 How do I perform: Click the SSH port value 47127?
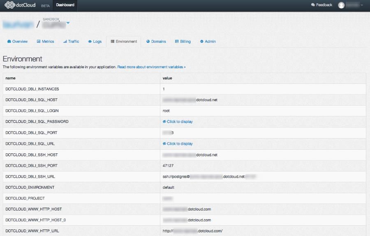(x=168, y=166)
